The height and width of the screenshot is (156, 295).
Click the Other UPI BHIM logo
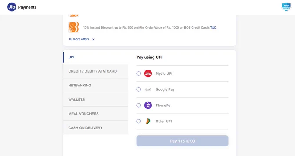pos(148,121)
